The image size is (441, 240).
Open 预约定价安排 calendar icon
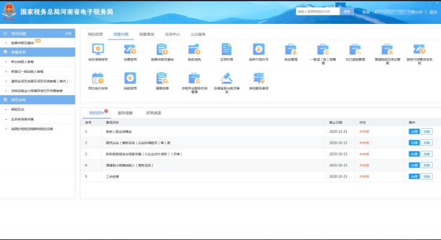[x=98, y=78]
